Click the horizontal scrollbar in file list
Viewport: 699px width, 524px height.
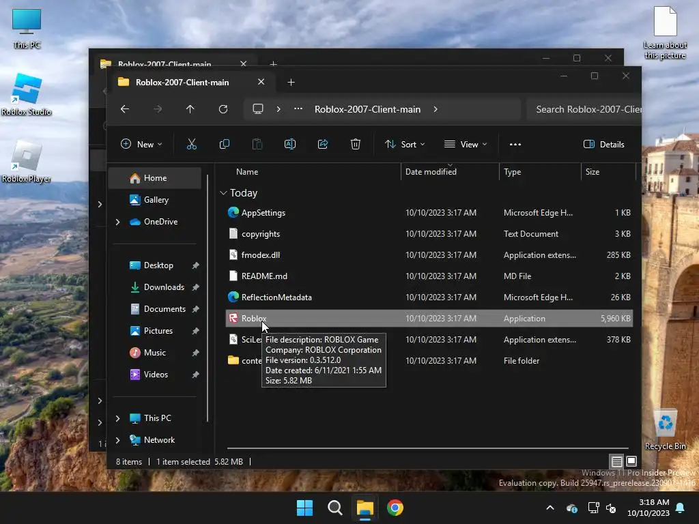pyautogui.click(x=427, y=448)
